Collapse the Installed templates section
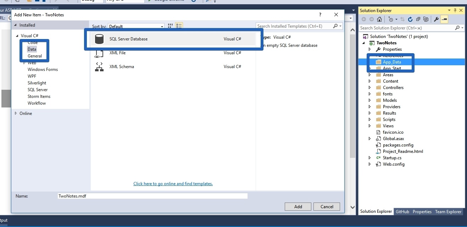This screenshot has width=467, height=227. (15, 25)
